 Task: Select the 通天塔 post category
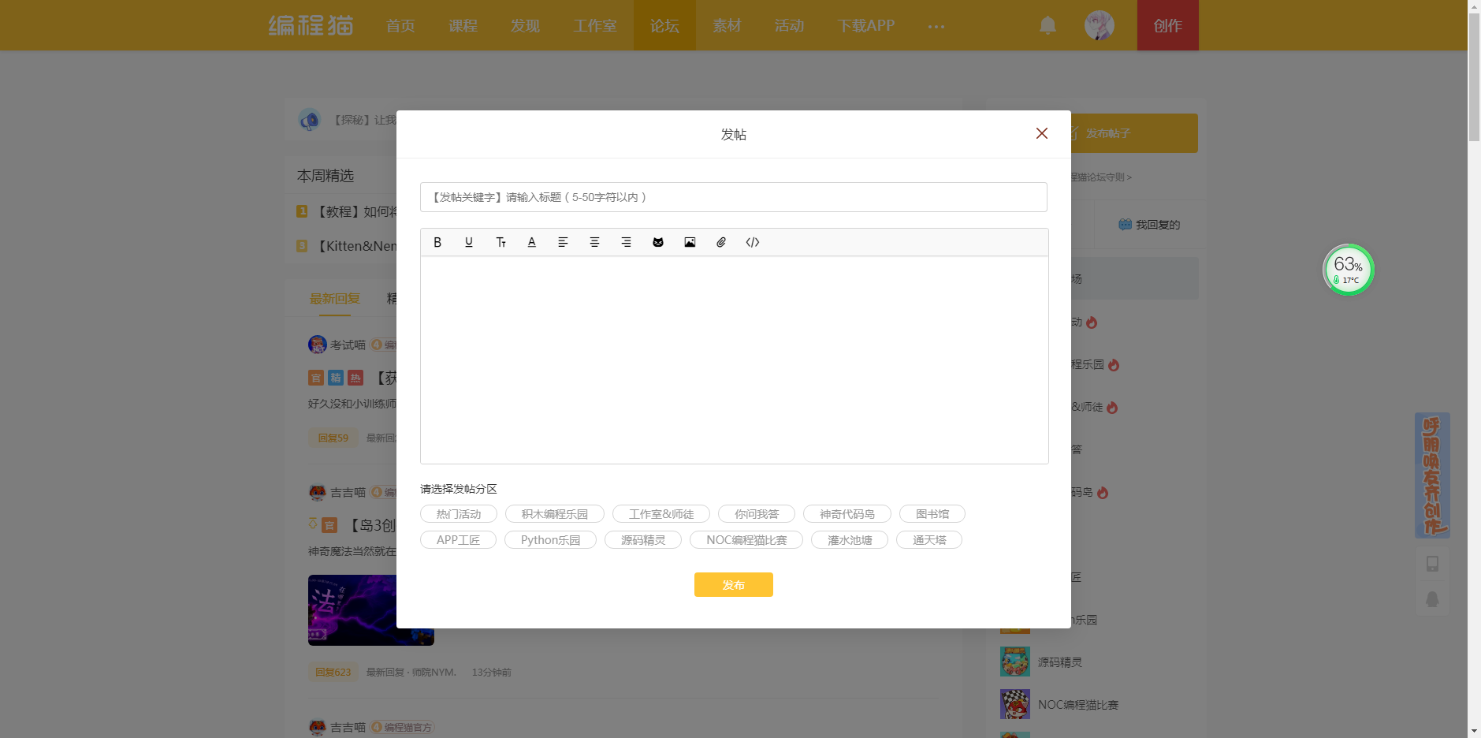(x=929, y=540)
